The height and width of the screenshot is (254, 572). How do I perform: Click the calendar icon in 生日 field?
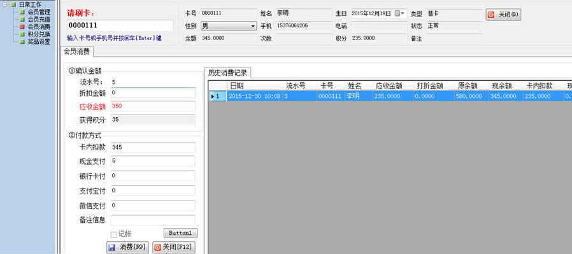(x=397, y=13)
